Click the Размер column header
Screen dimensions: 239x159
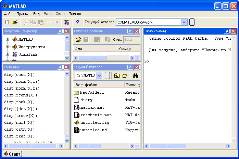(128, 49)
